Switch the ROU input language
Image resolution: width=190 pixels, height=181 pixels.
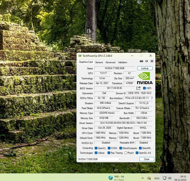coord(157,178)
